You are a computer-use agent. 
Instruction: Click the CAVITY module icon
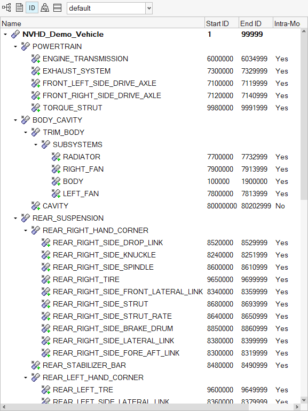[36, 206]
